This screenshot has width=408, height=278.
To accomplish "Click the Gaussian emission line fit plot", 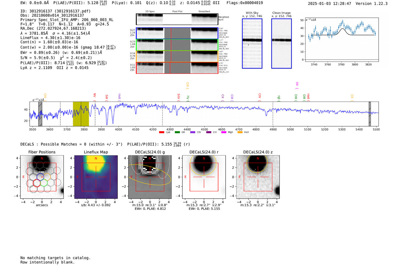I will [342, 39].
